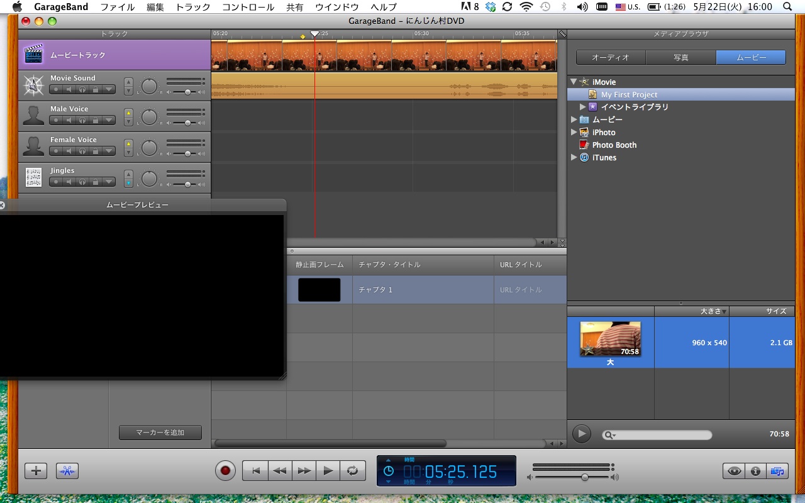Toggle the cycle region button
The height and width of the screenshot is (503, 805).
(x=352, y=470)
